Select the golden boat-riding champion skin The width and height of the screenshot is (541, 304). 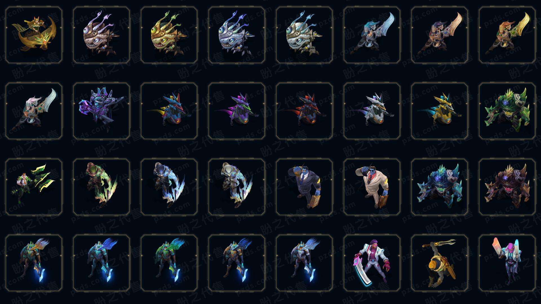tap(34, 35)
